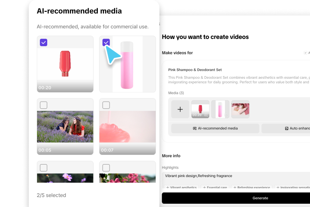Open the pink liquid pouring video preview

click(x=128, y=126)
